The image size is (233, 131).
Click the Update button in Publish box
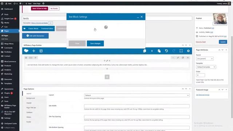223,42
